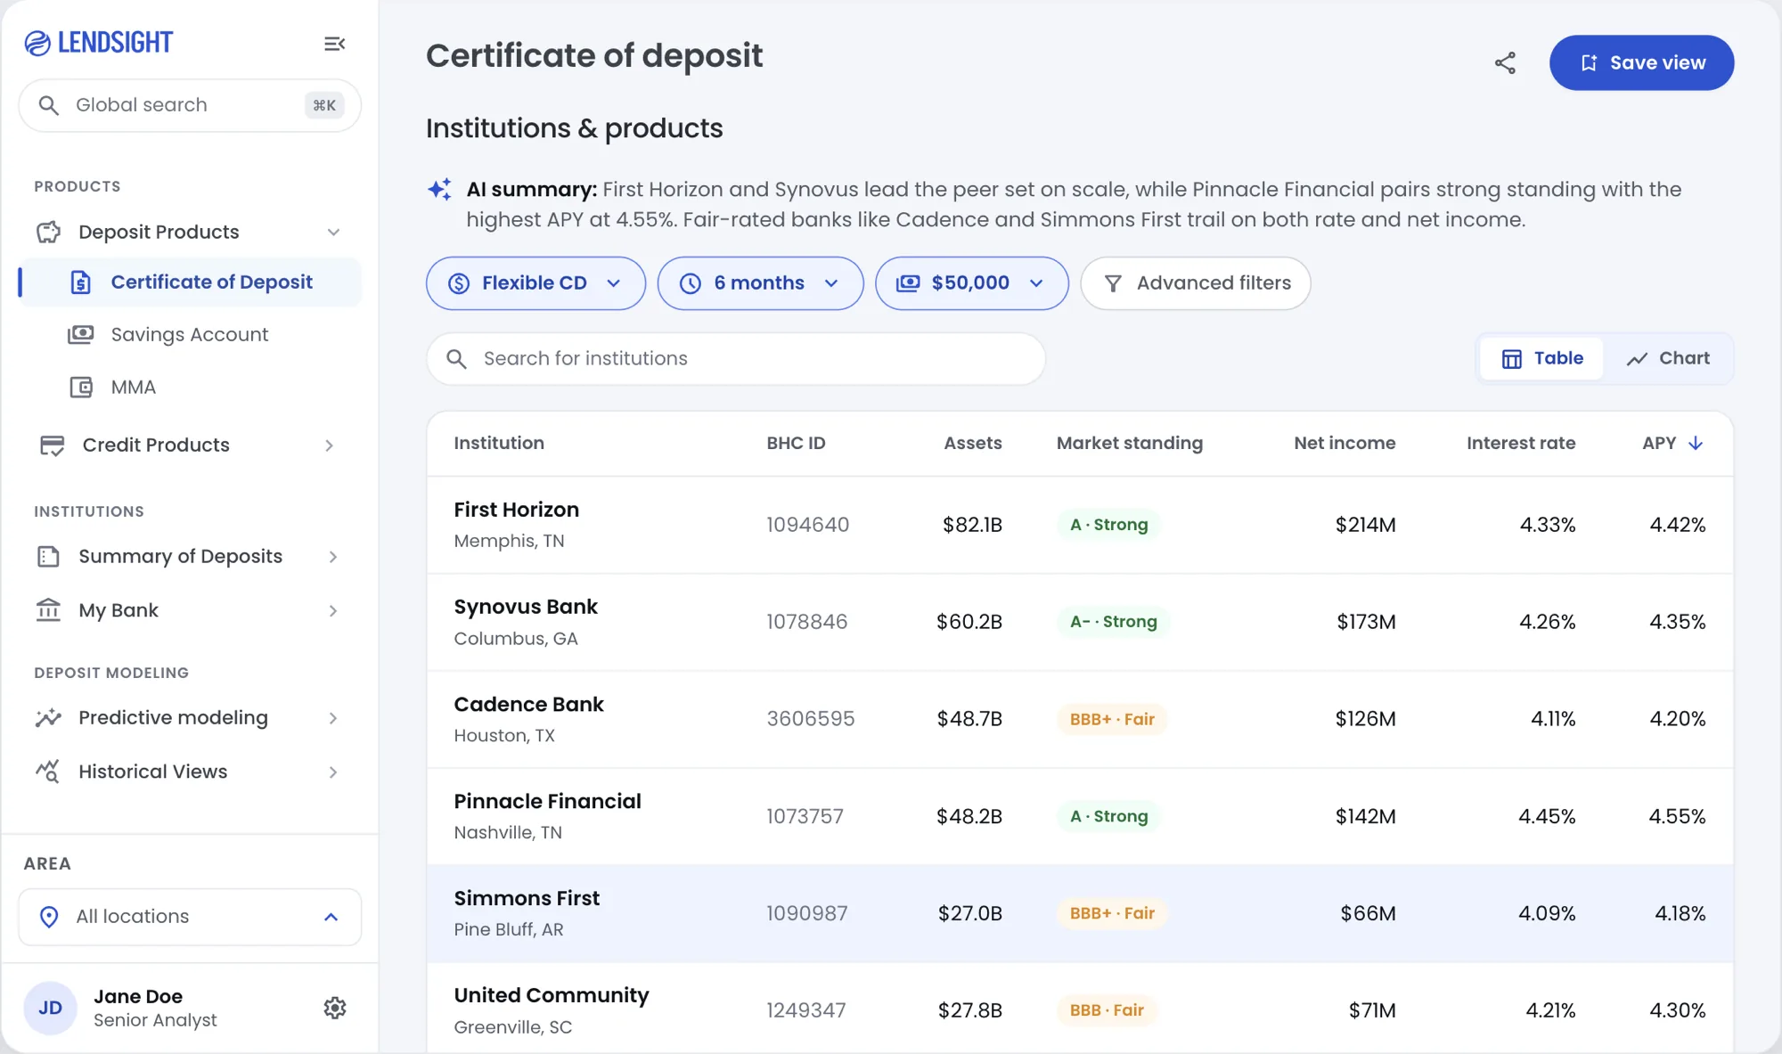Click the Global search magnifier icon
Viewport: 1782px width, 1054px height.
(49, 105)
